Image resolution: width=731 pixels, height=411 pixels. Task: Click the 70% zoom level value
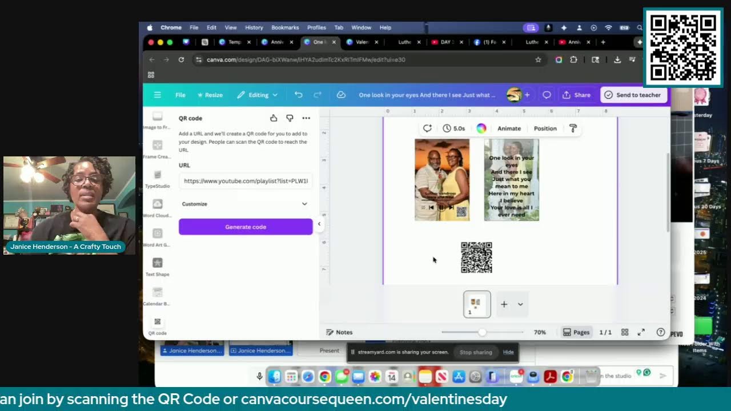point(540,332)
